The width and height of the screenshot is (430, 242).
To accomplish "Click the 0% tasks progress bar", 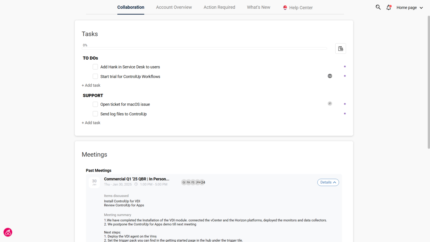I will (204, 48).
